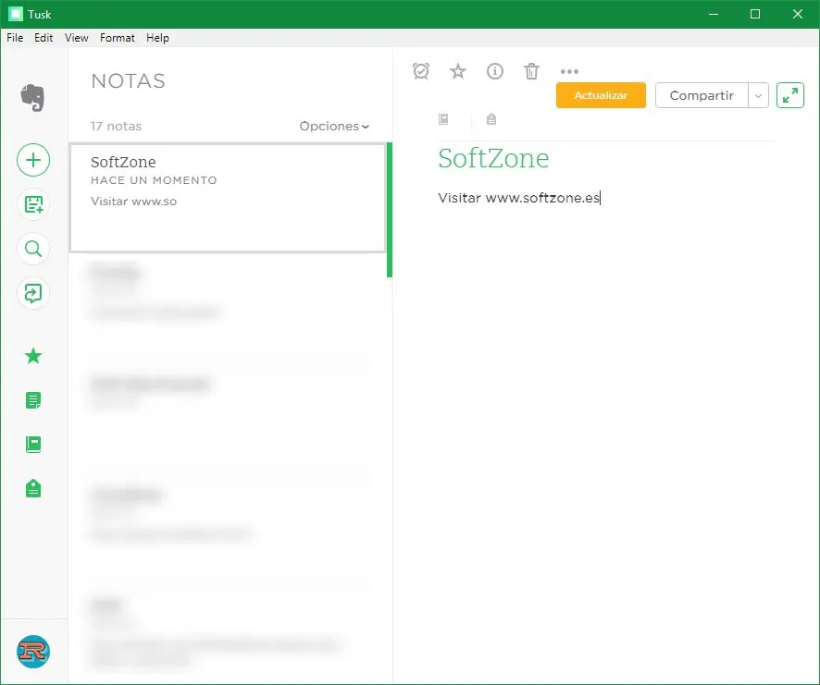Expand the Compartir dropdown arrow
Image resolution: width=820 pixels, height=685 pixels.
click(x=758, y=95)
